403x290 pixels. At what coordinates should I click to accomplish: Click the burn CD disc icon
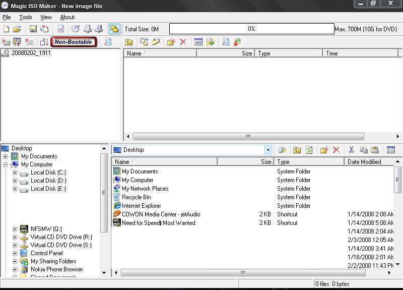[x=76, y=29]
